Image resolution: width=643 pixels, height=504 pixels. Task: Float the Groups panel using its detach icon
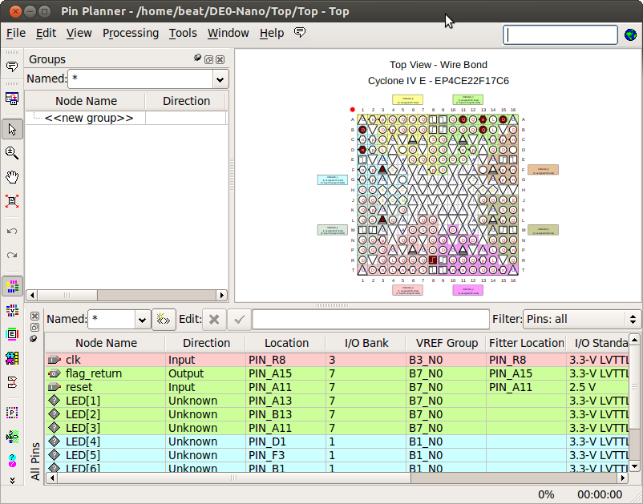coord(208,59)
